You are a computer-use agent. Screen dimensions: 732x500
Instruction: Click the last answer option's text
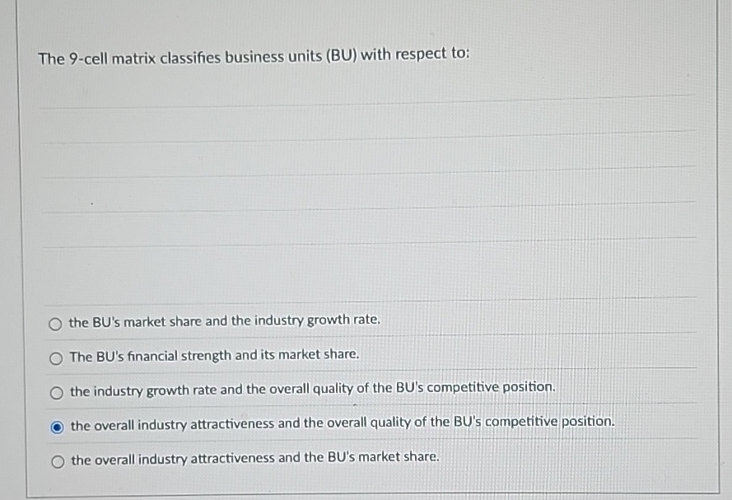(x=253, y=457)
